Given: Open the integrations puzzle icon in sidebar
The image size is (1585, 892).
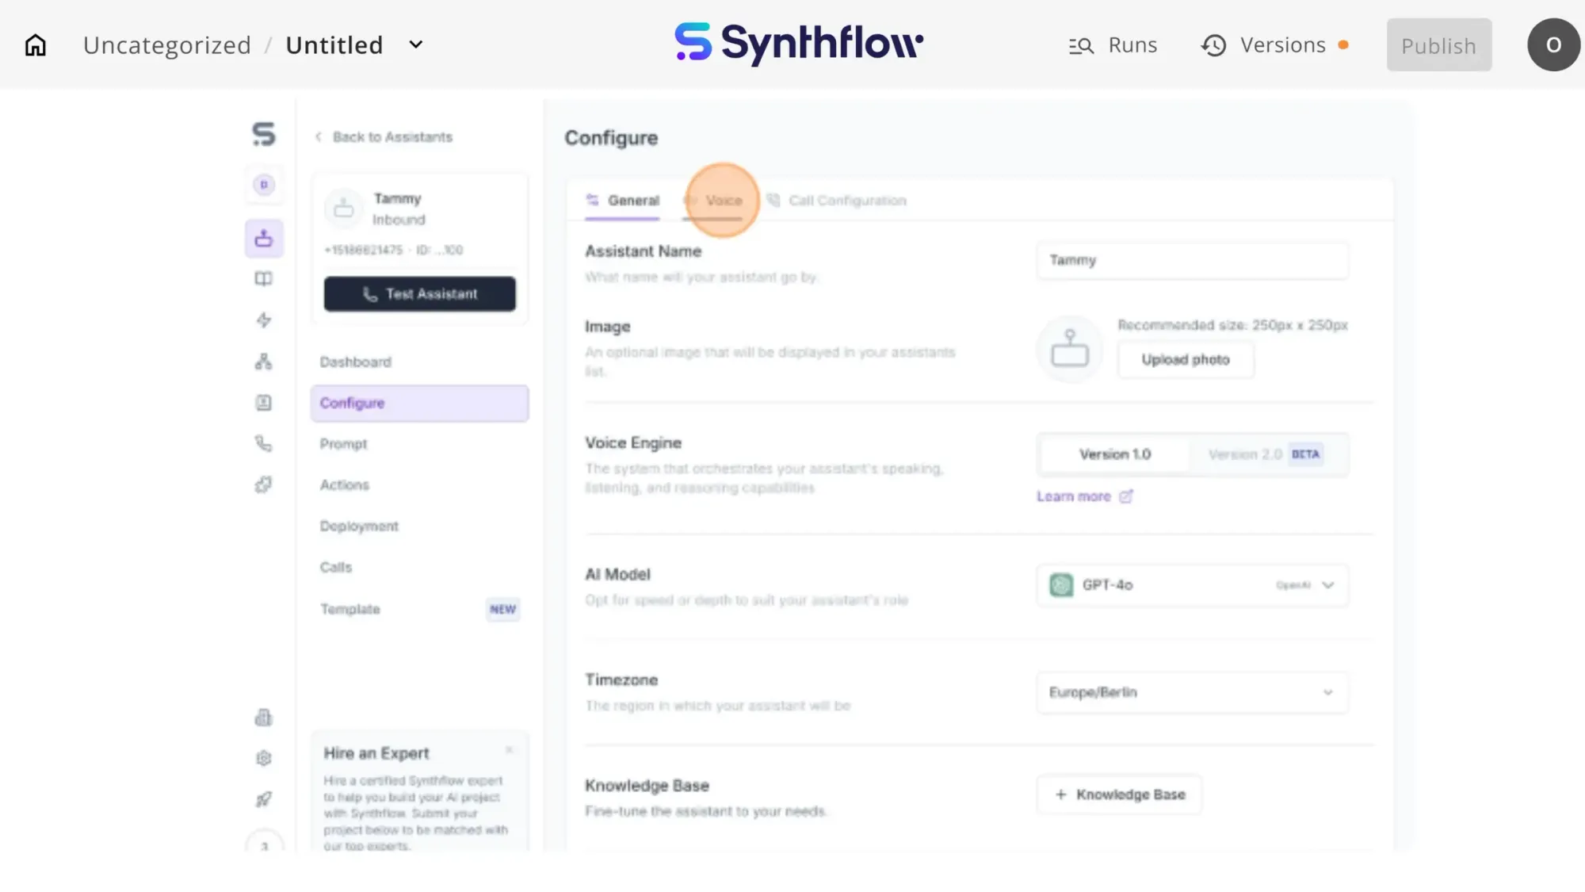Looking at the screenshot, I should [263, 484].
